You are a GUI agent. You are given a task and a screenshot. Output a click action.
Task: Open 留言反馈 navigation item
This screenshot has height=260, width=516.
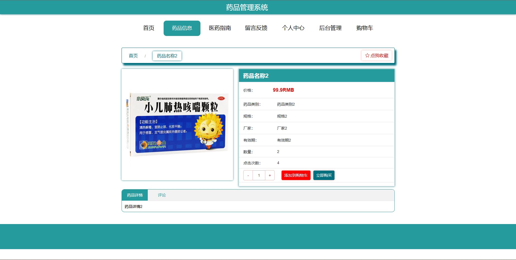[x=256, y=28]
